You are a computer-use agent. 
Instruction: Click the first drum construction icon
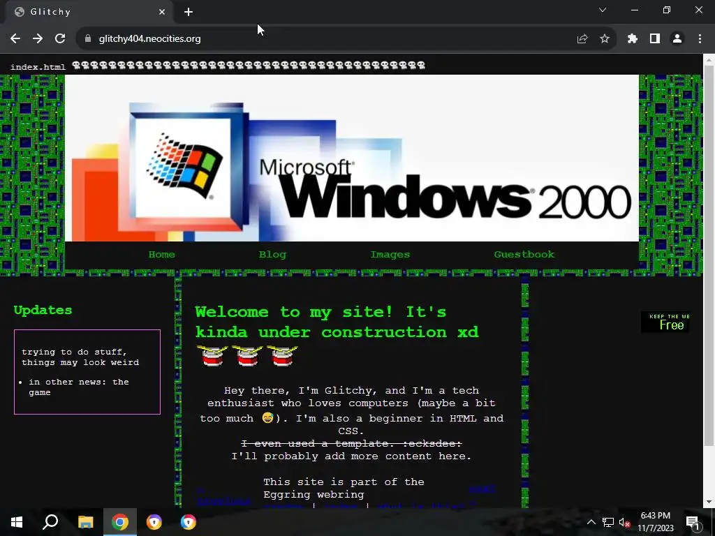click(212, 356)
